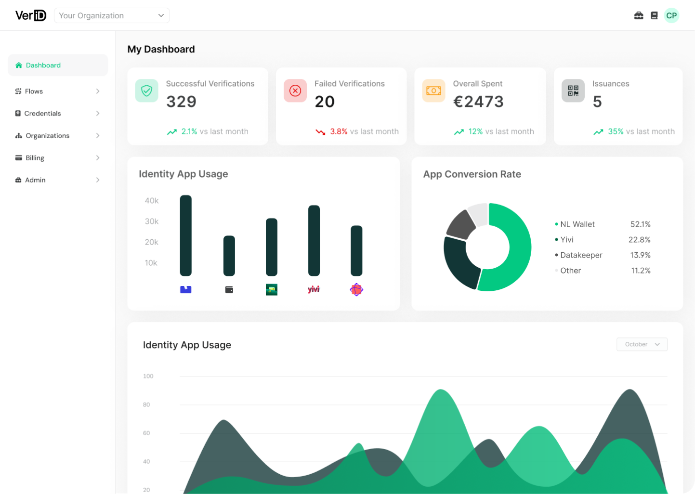Click the briefcase icon in top bar
Screen dimensions: 695x494
[639, 15]
